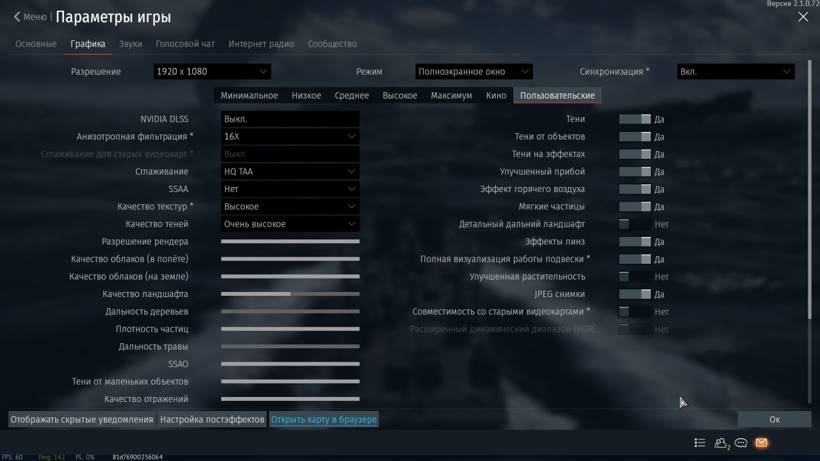This screenshot has height=461, width=820.
Task: Click the Ping: 142 indicator
Action: tap(52, 457)
